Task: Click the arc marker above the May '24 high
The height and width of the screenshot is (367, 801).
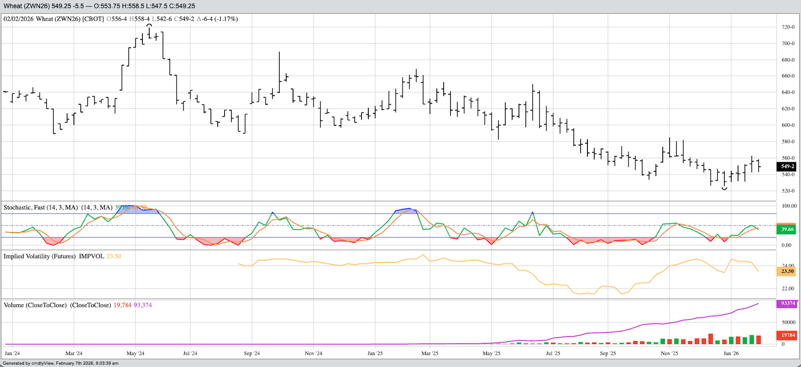Action: (149, 26)
